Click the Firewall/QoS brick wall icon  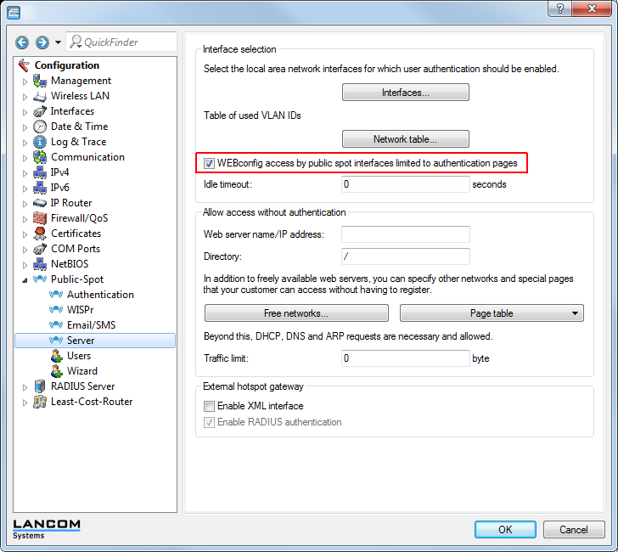[x=39, y=218]
